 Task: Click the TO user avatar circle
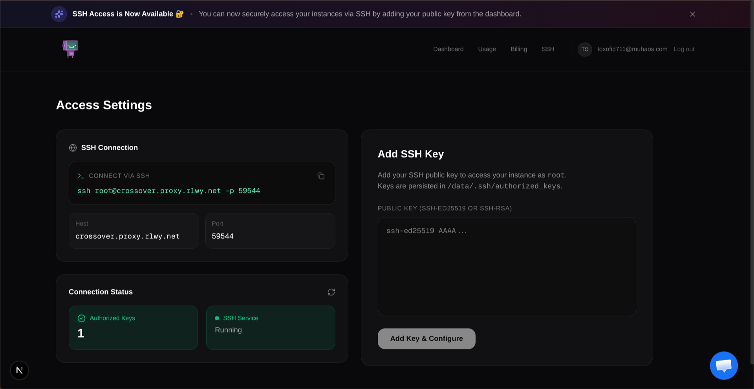pos(585,49)
